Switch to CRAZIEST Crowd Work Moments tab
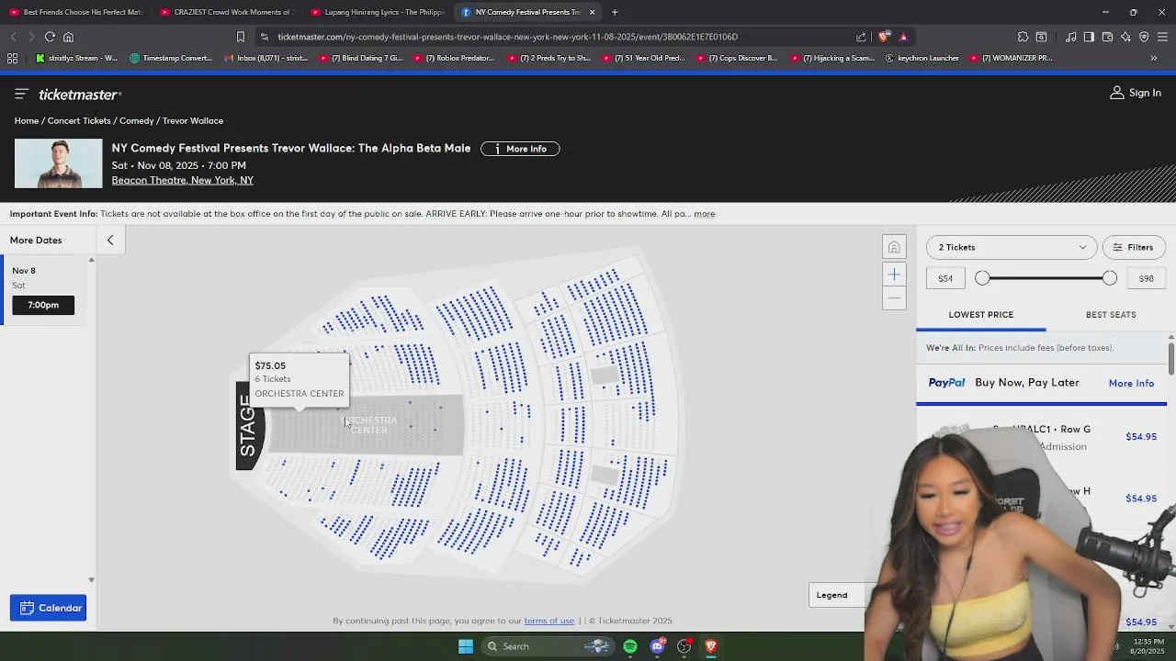 coord(227,12)
